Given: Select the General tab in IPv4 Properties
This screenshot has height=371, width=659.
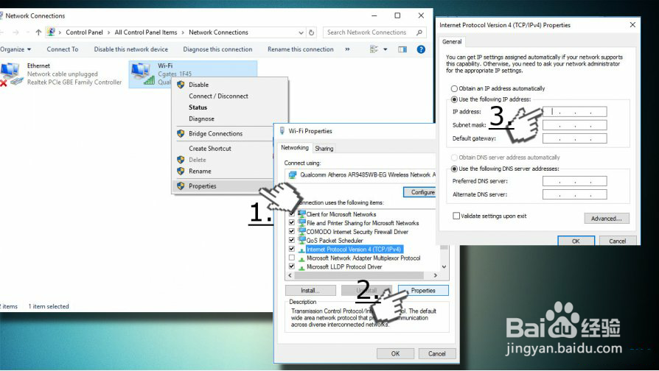Looking at the screenshot, I should tap(452, 41).
